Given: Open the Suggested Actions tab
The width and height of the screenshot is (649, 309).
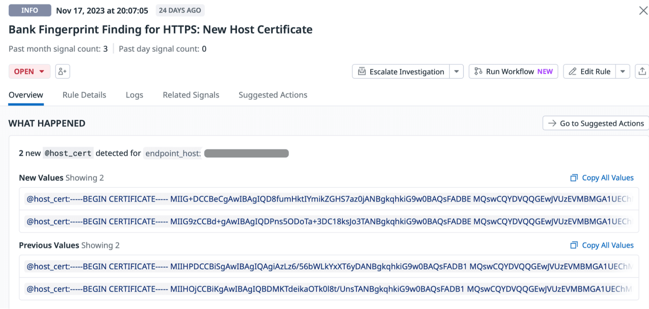Looking at the screenshot, I should coord(273,95).
